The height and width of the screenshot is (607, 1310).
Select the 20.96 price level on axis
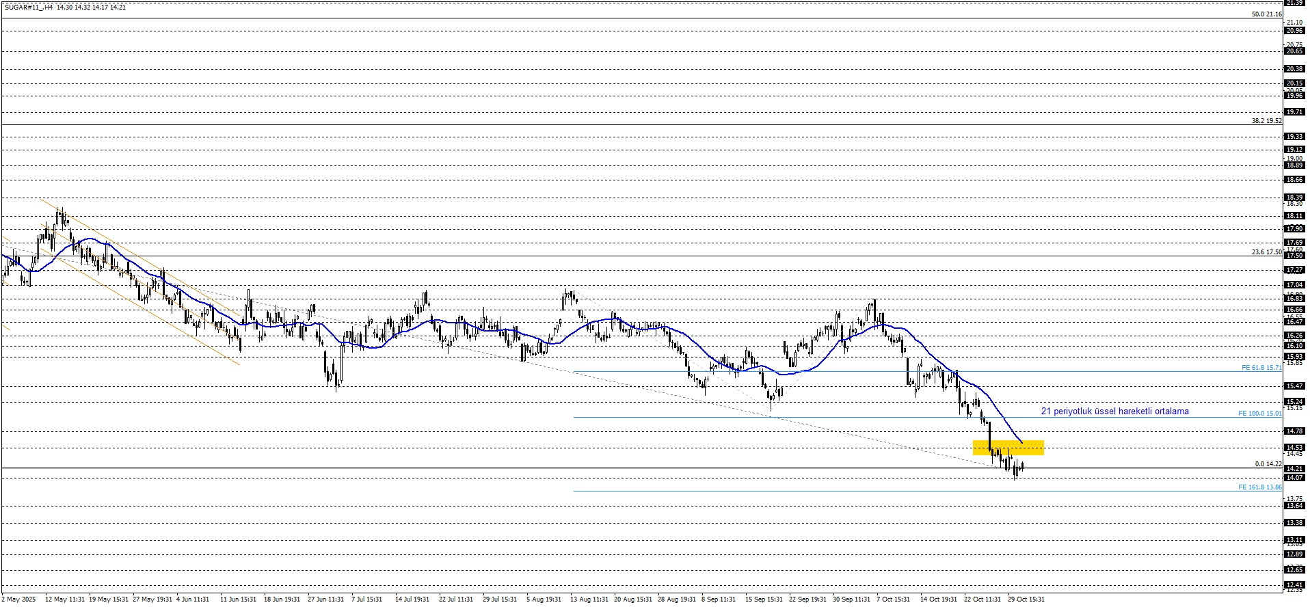pyautogui.click(x=1294, y=31)
